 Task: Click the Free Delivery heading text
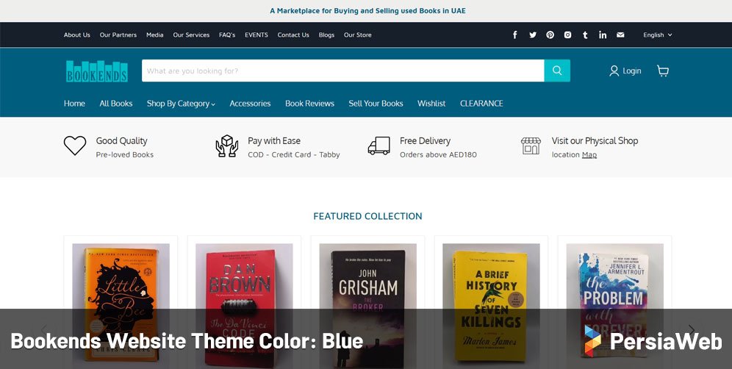[425, 140]
